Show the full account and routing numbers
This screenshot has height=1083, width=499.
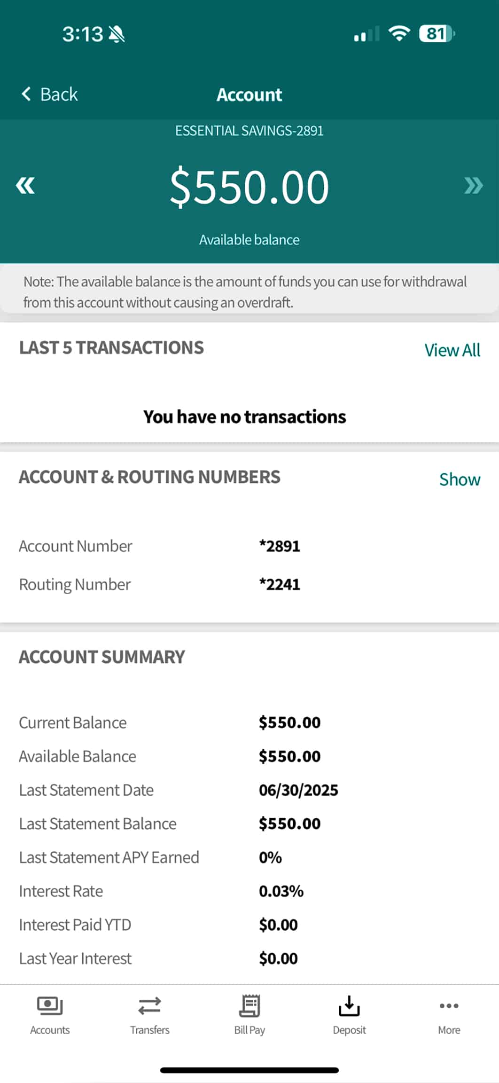click(x=459, y=479)
